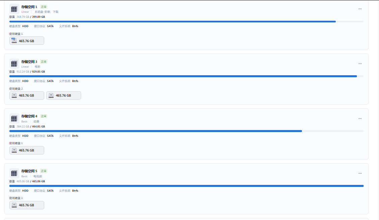379x220 pixels.
Task: Click the Storage Space 1 pool icon
Action: pos(14,9)
